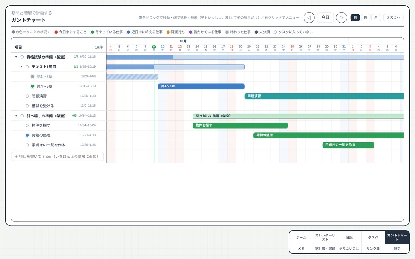Select the 問題演習 bar in the chart
Image resolution: width=415 pixels, height=259 pixels.
click(x=324, y=96)
